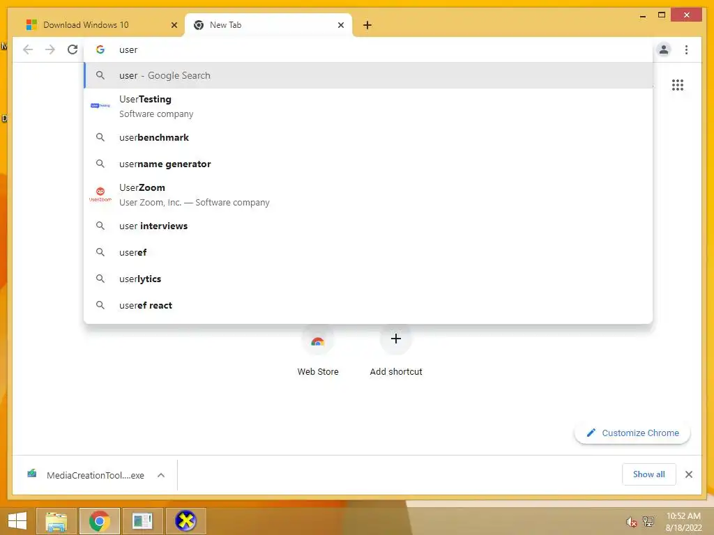Click the volume muted tray icon

click(631, 522)
